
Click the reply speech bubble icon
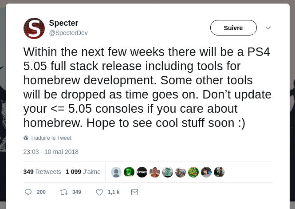coord(28,192)
